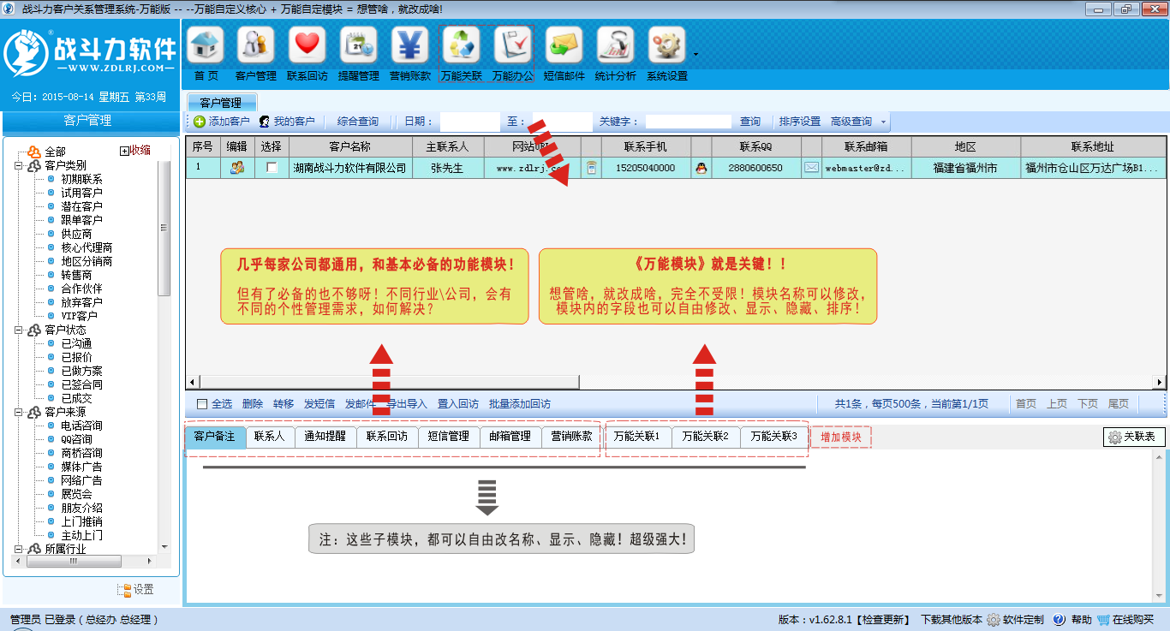
Task: Switch to the 万能关联1 tab
Action: coord(637,437)
